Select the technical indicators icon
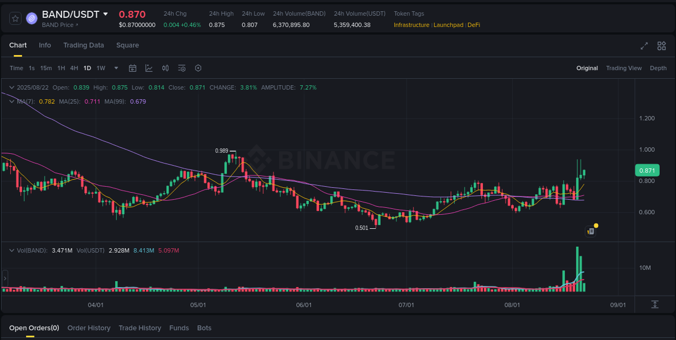 pyautogui.click(x=149, y=68)
